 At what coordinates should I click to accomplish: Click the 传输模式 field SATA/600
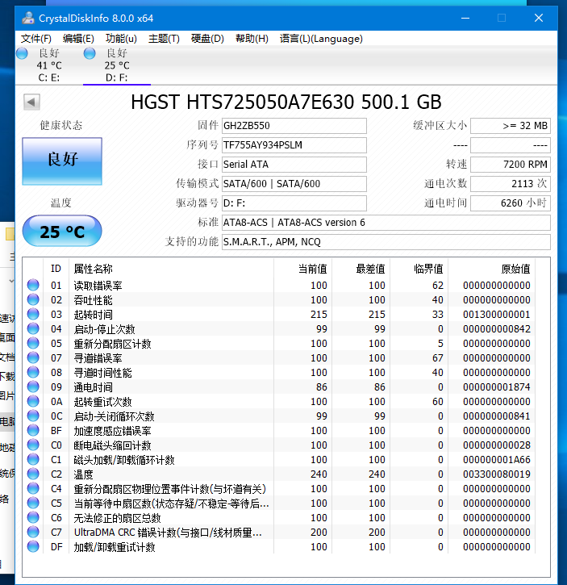294,184
